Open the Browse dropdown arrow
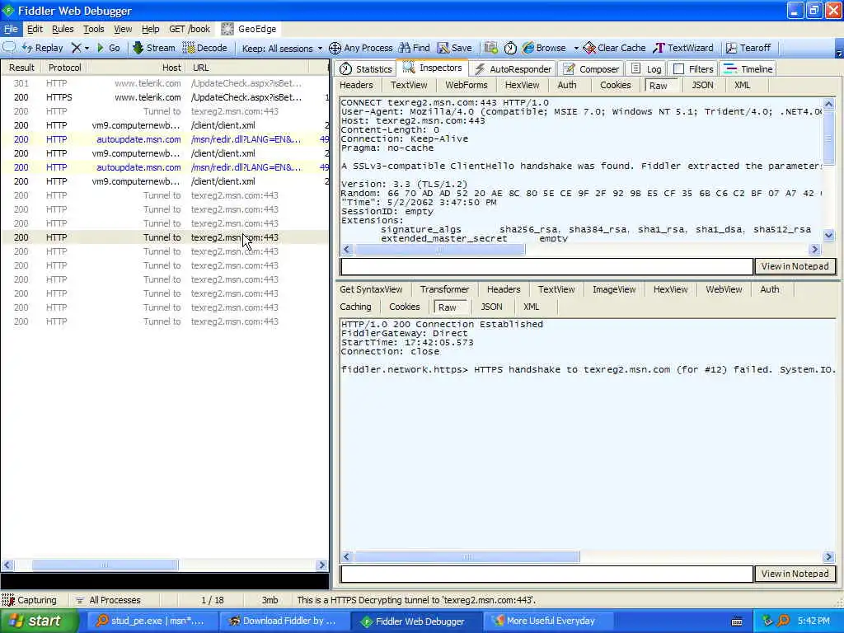This screenshot has height=633, width=844. click(x=576, y=48)
